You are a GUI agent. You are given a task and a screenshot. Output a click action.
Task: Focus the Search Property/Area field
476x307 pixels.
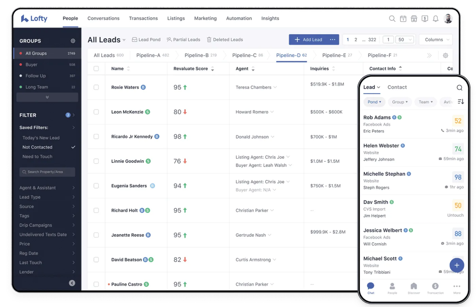(x=47, y=172)
